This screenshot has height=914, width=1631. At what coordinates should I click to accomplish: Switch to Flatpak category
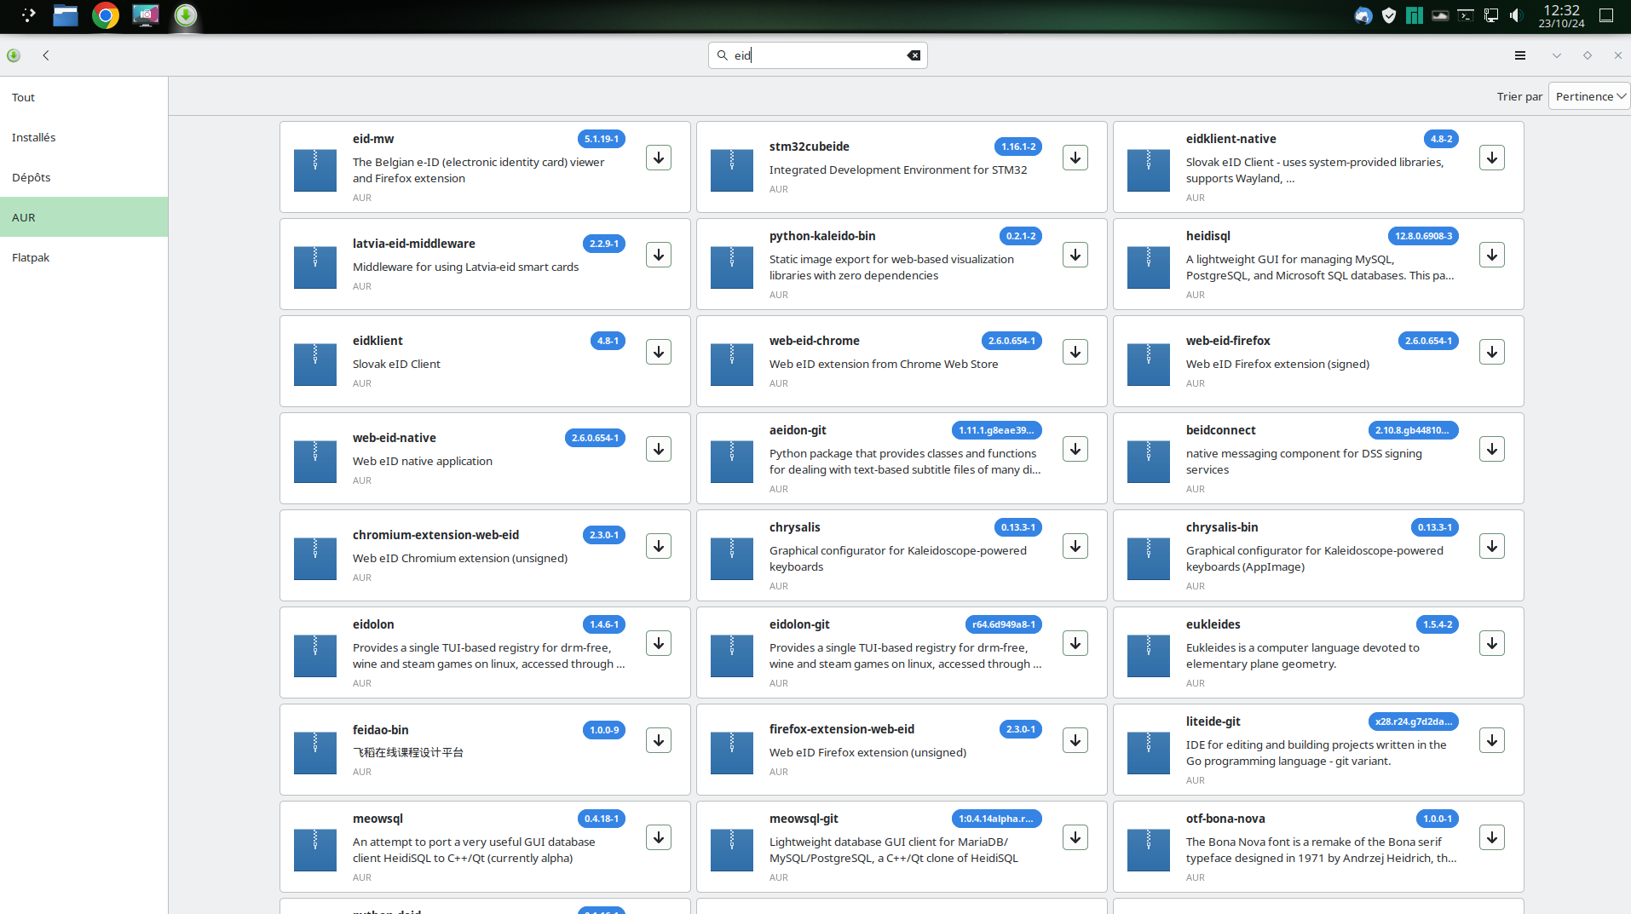tap(84, 257)
